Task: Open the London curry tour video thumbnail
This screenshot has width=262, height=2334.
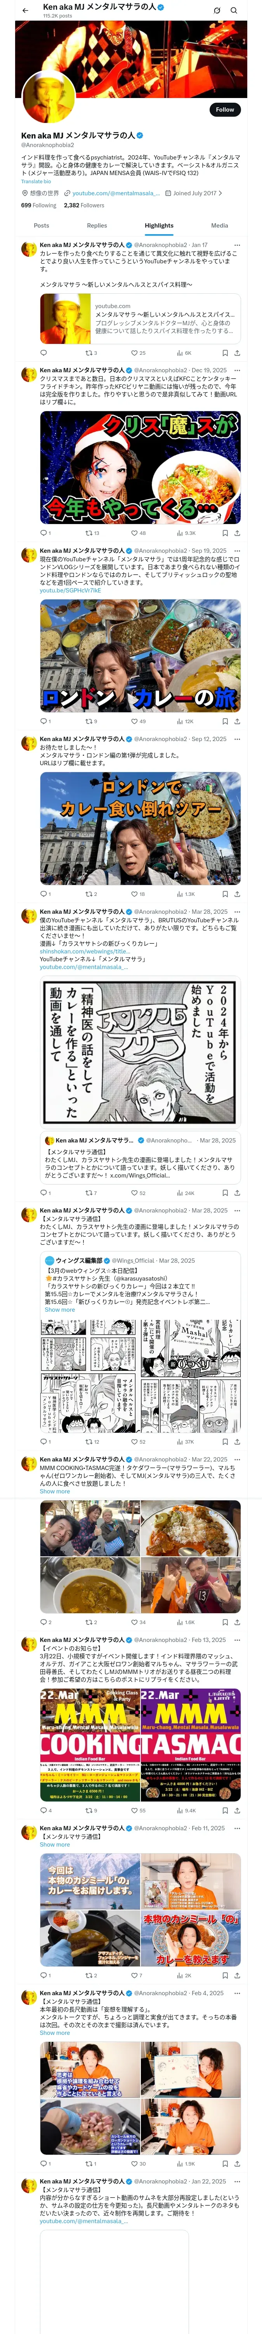Action: (x=140, y=828)
